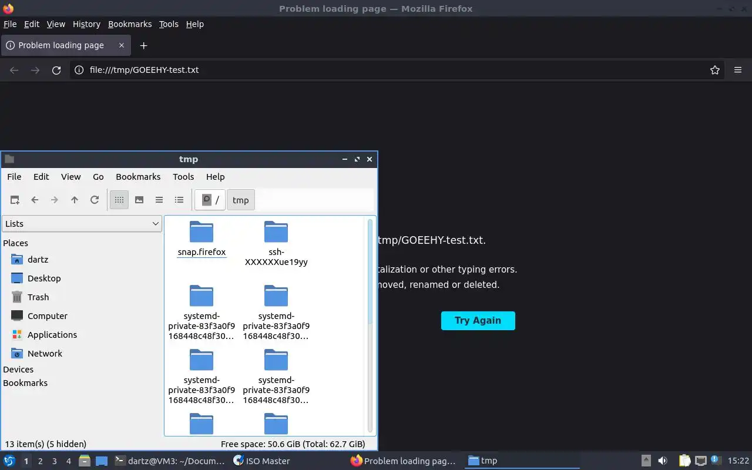Open Firefox File menu
Viewport: 752px width, 470px height.
(10, 24)
